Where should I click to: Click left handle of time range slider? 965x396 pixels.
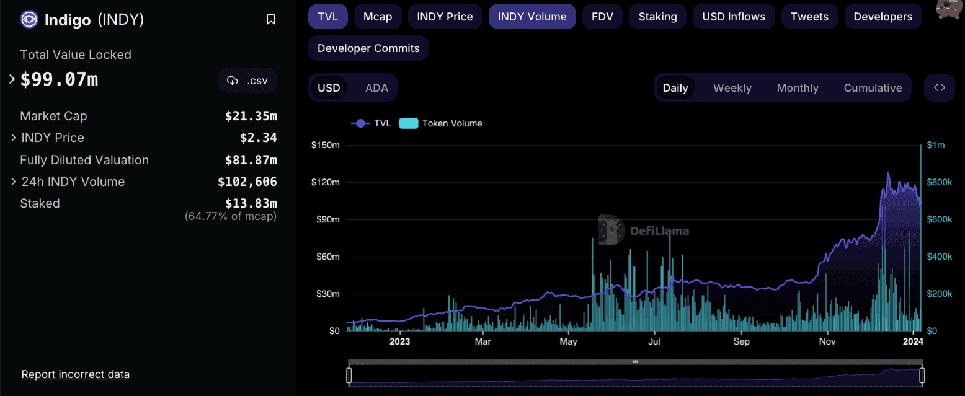[x=349, y=375]
